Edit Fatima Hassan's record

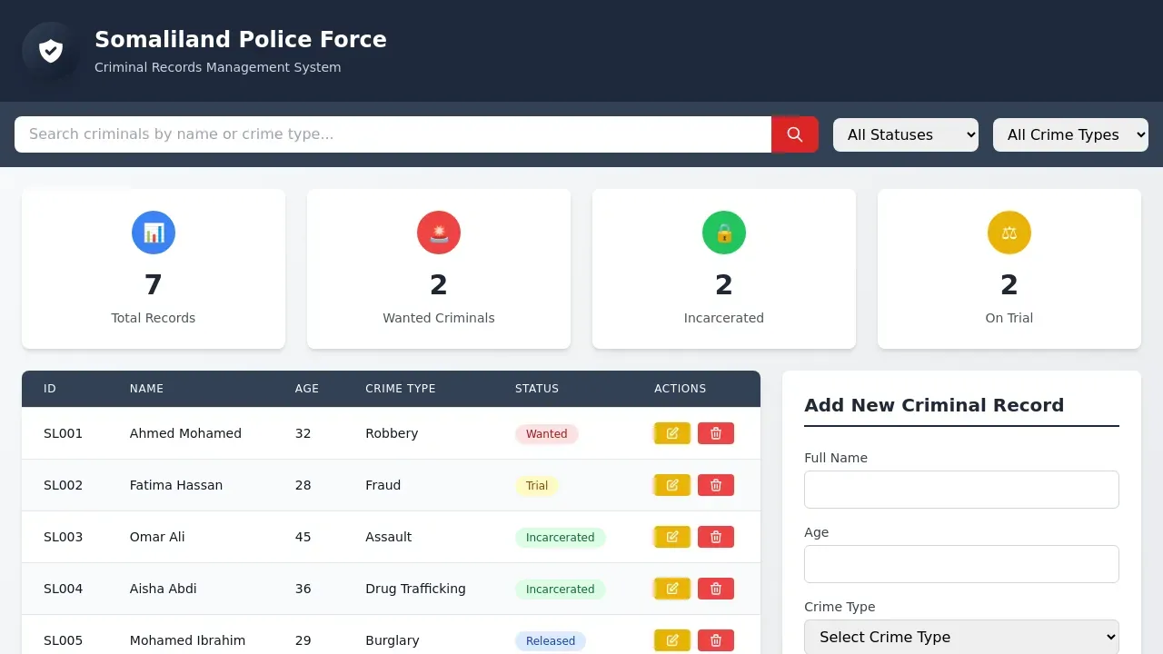tap(671, 485)
